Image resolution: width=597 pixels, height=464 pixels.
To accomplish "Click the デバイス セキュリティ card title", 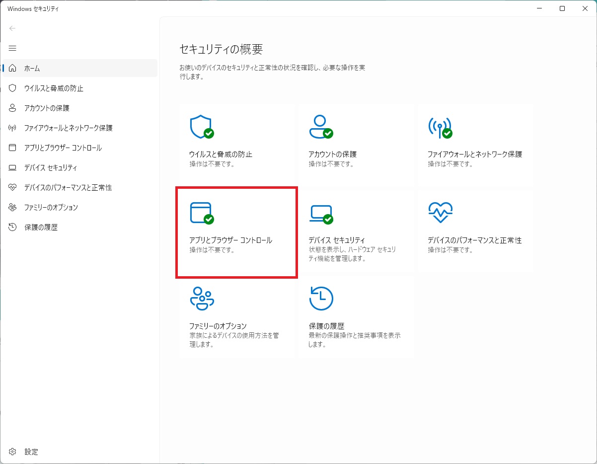I will [337, 240].
